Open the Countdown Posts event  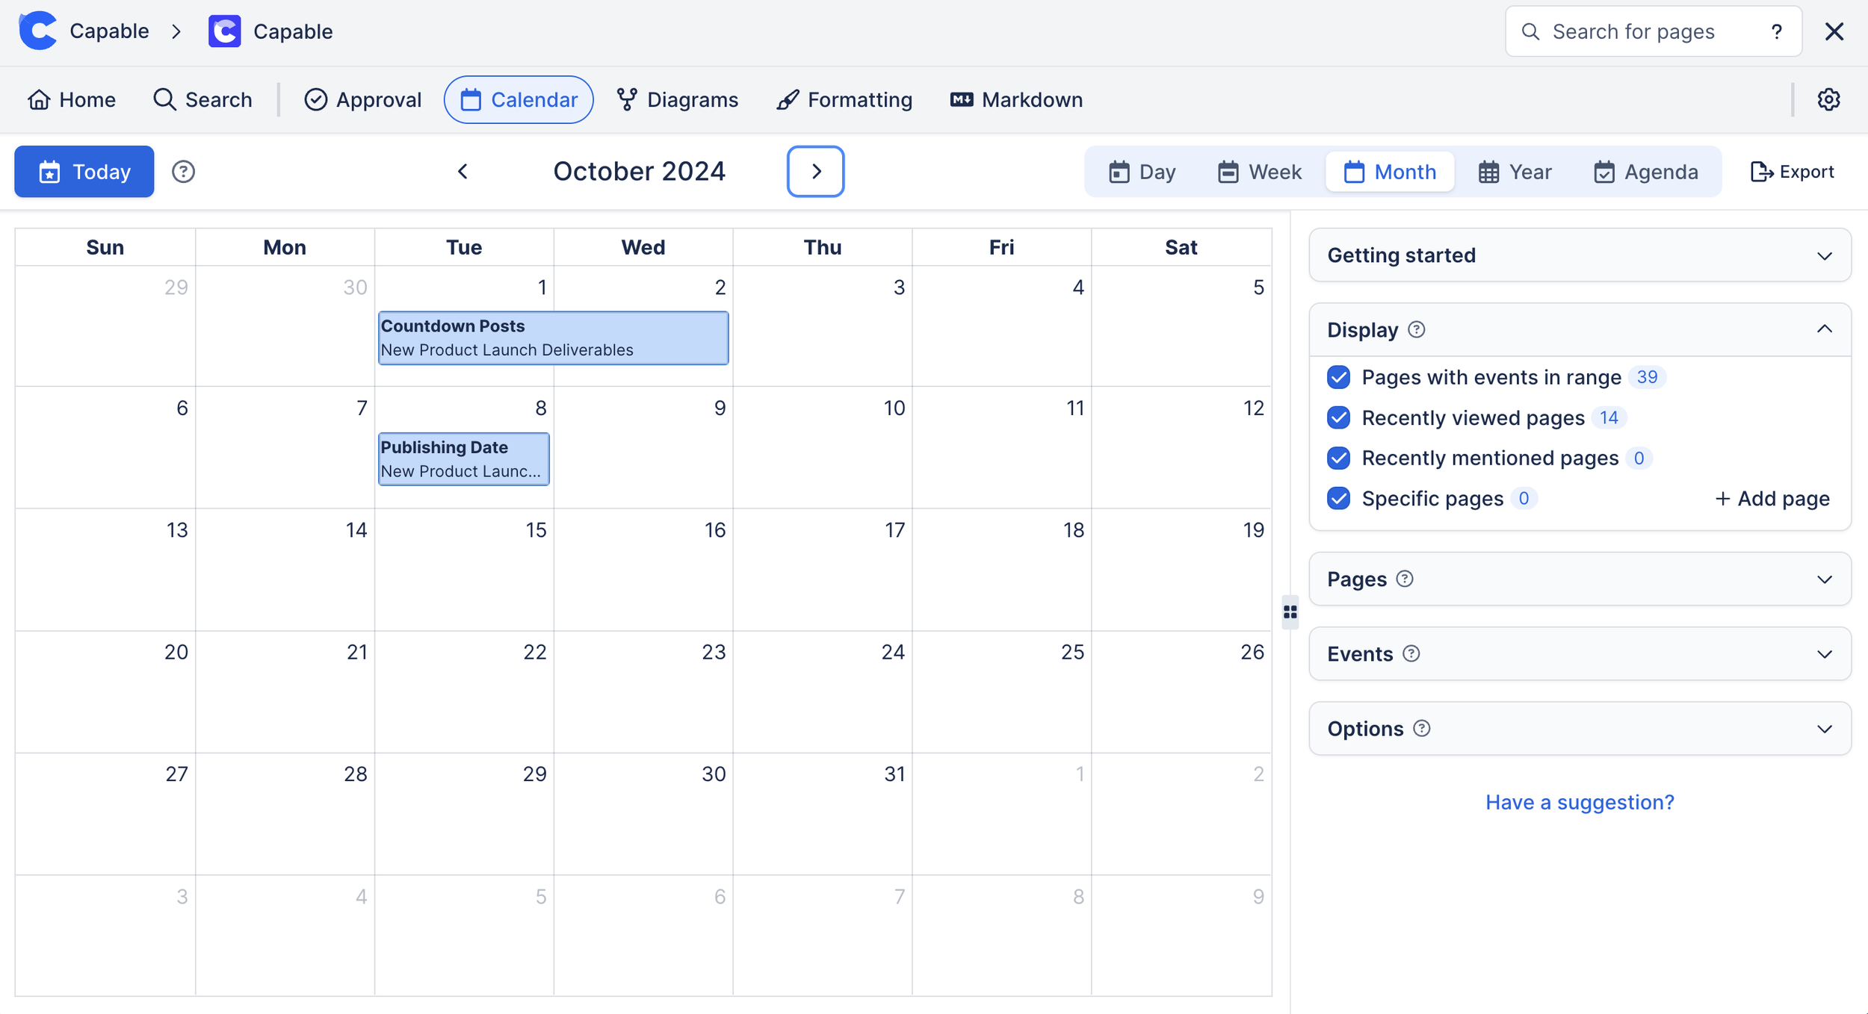554,338
